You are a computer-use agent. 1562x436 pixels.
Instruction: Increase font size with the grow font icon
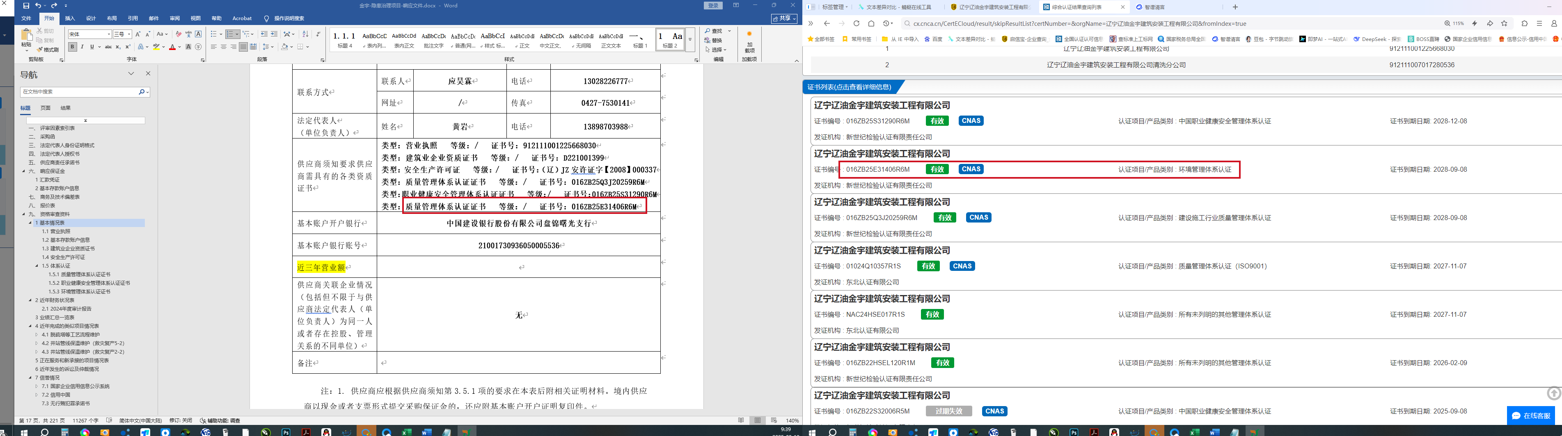click(x=138, y=34)
